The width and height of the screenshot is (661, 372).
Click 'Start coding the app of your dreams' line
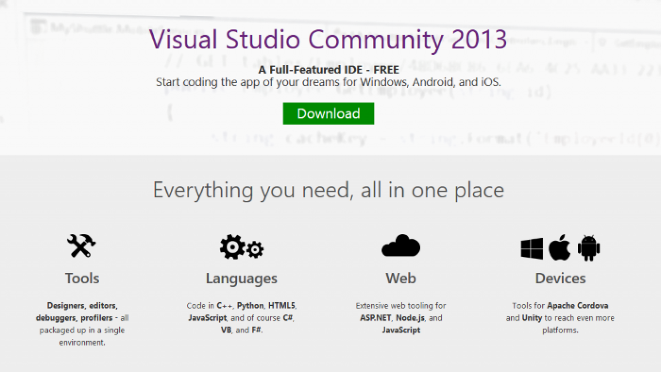(328, 82)
